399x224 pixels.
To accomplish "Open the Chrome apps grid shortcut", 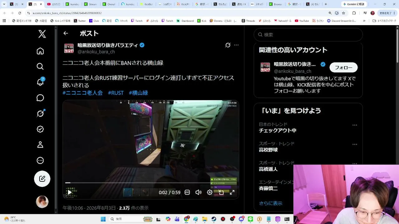I will pos(4,21).
